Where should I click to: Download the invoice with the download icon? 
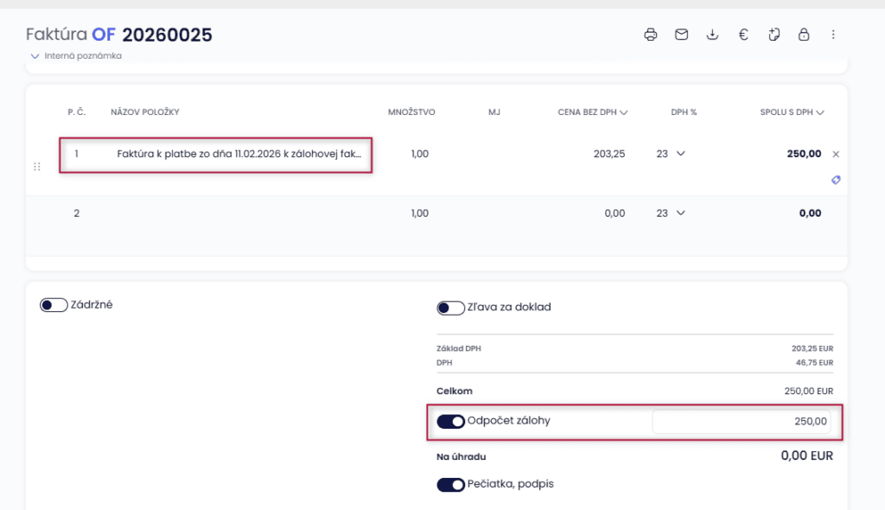712,35
